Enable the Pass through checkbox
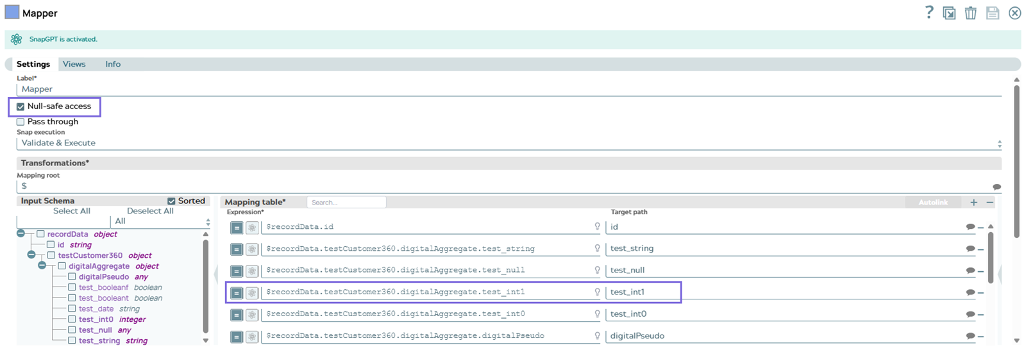The width and height of the screenshot is (1026, 361). point(21,122)
